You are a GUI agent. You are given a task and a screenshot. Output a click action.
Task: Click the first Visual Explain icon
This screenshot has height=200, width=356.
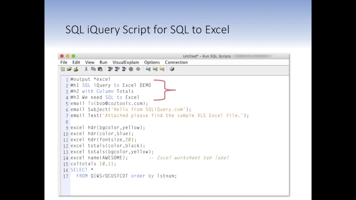coord(148,69)
